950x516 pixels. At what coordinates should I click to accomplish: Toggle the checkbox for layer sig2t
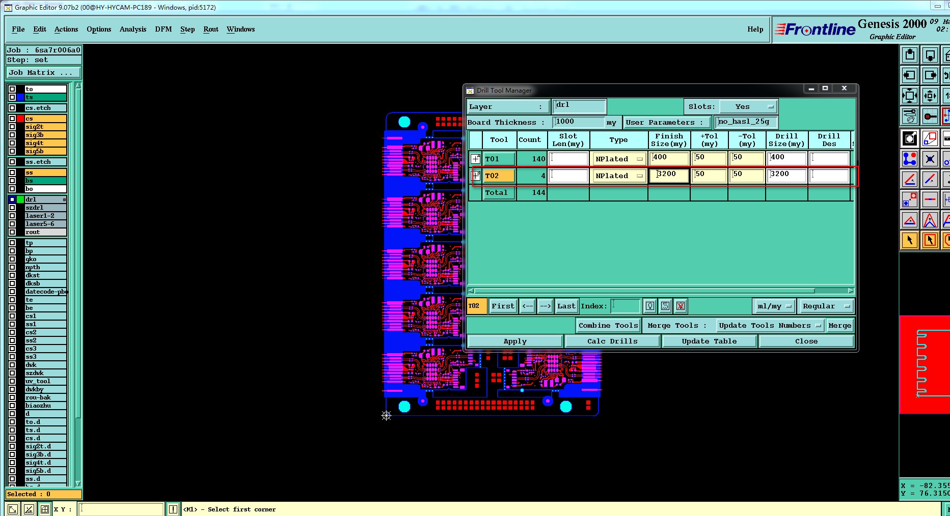tap(12, 127)
